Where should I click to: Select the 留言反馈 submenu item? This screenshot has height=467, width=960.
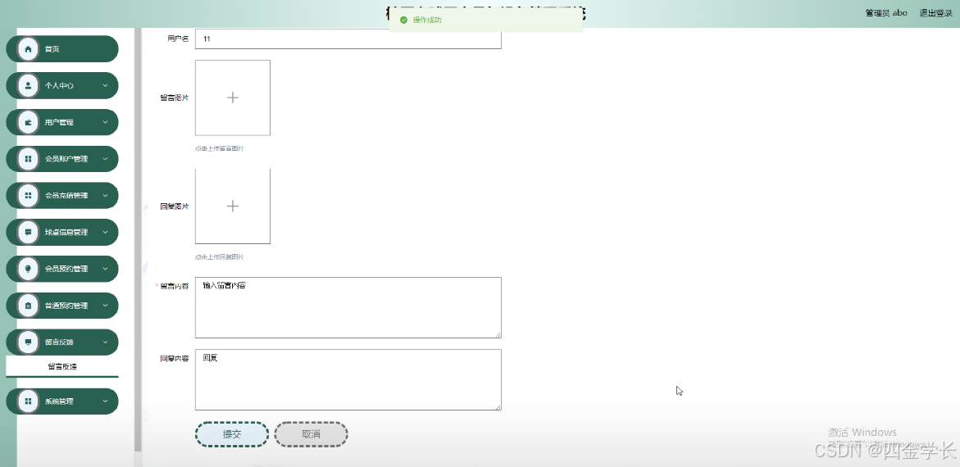click(61, 366)
